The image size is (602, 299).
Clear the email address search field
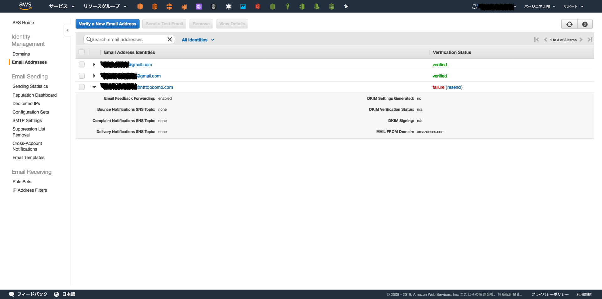pos(170,39)
